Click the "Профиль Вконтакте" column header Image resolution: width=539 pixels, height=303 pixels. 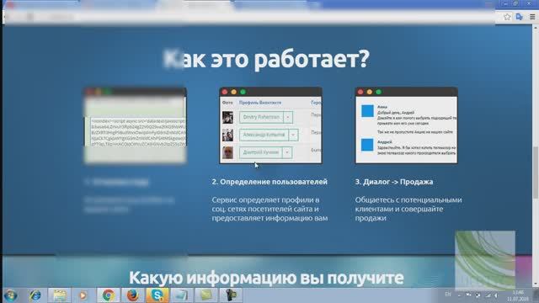pyautogui.click(x=260, y=103)
